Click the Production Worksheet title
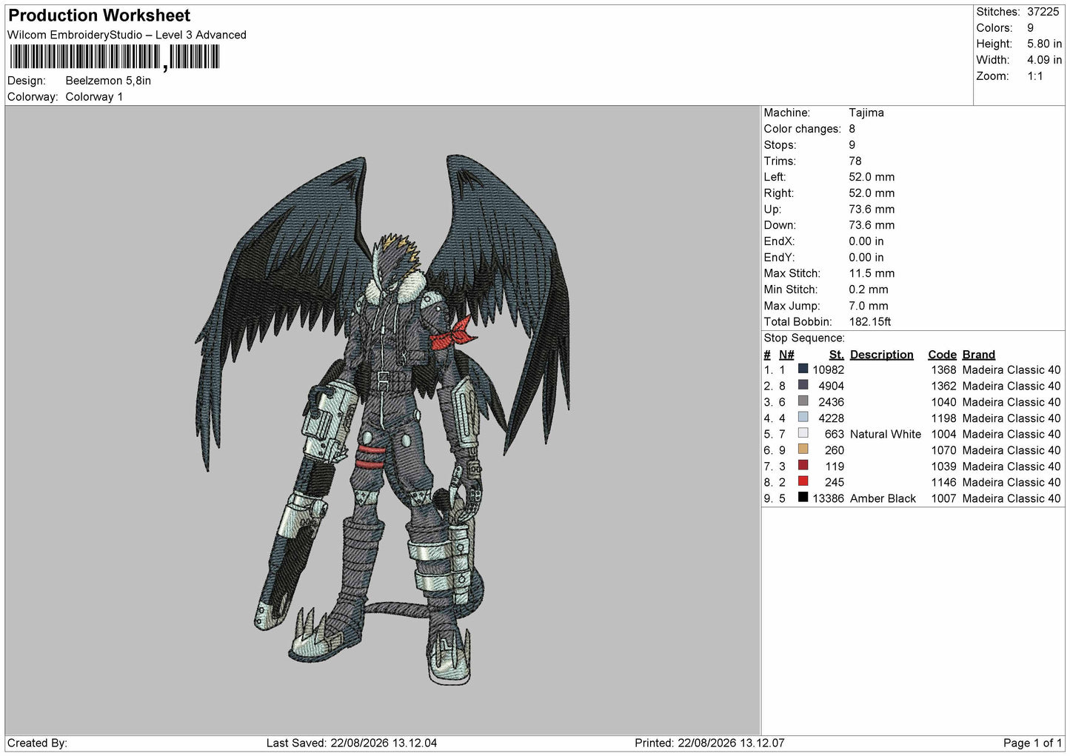Viewport: 1070px width, 756px height. [99, 16]
